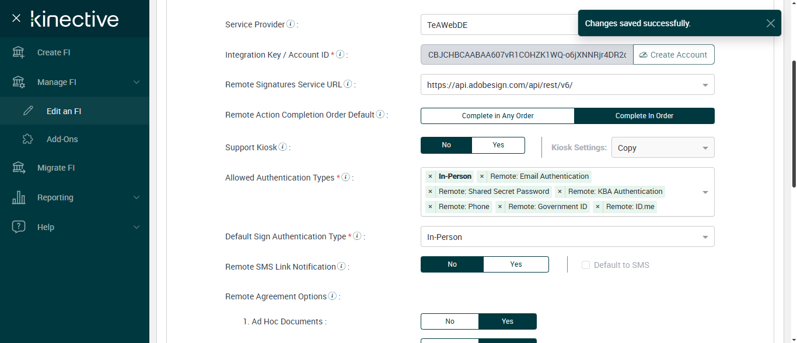Open the Kiosk Settings Copy dropdown
This screenshot has height=343, width=797.
coord(705,148)
